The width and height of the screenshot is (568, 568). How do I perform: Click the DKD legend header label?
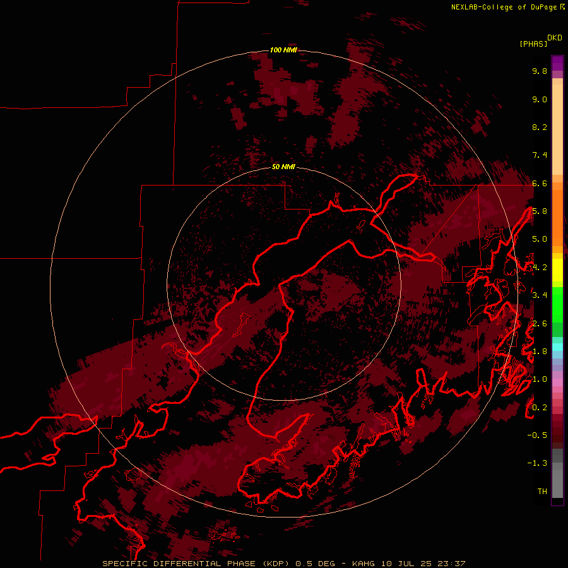555,38
